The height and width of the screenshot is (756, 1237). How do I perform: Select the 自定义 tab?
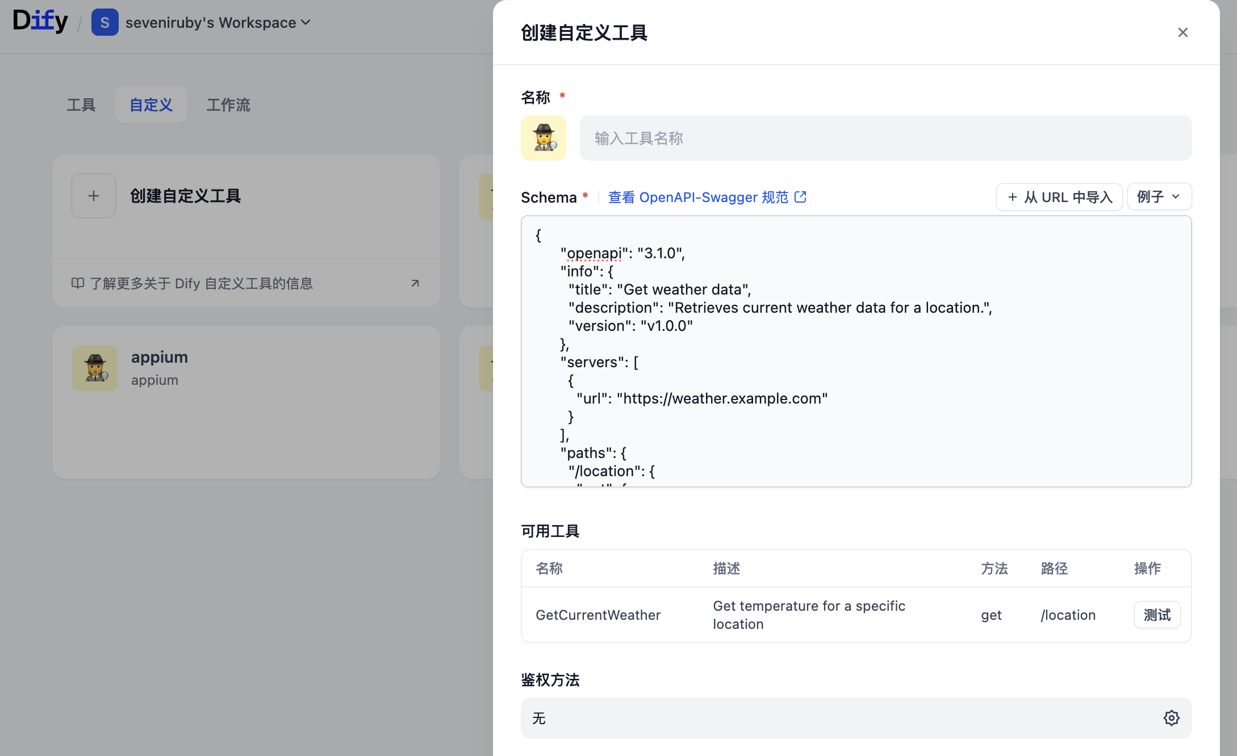point(151,105)
